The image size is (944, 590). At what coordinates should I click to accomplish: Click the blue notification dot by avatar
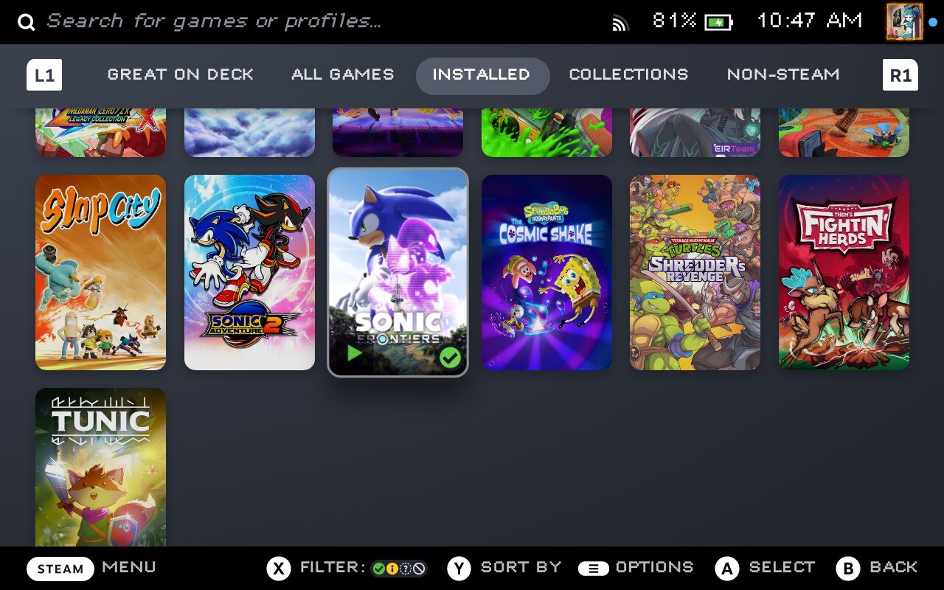tap(933, 22)
